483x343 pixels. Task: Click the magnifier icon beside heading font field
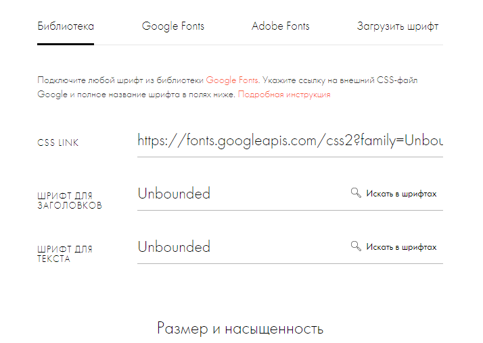(x=356, y=193)
